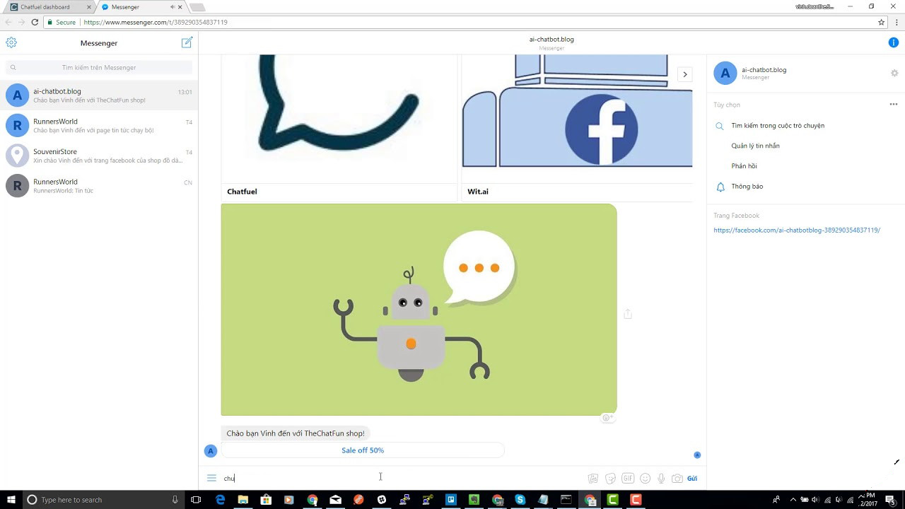Open Windows Start menu
This screenshot has height=509, width=905.
click(10, 500)
